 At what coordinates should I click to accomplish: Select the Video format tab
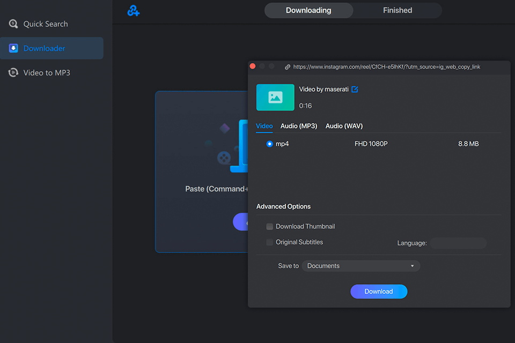[264, 126]
